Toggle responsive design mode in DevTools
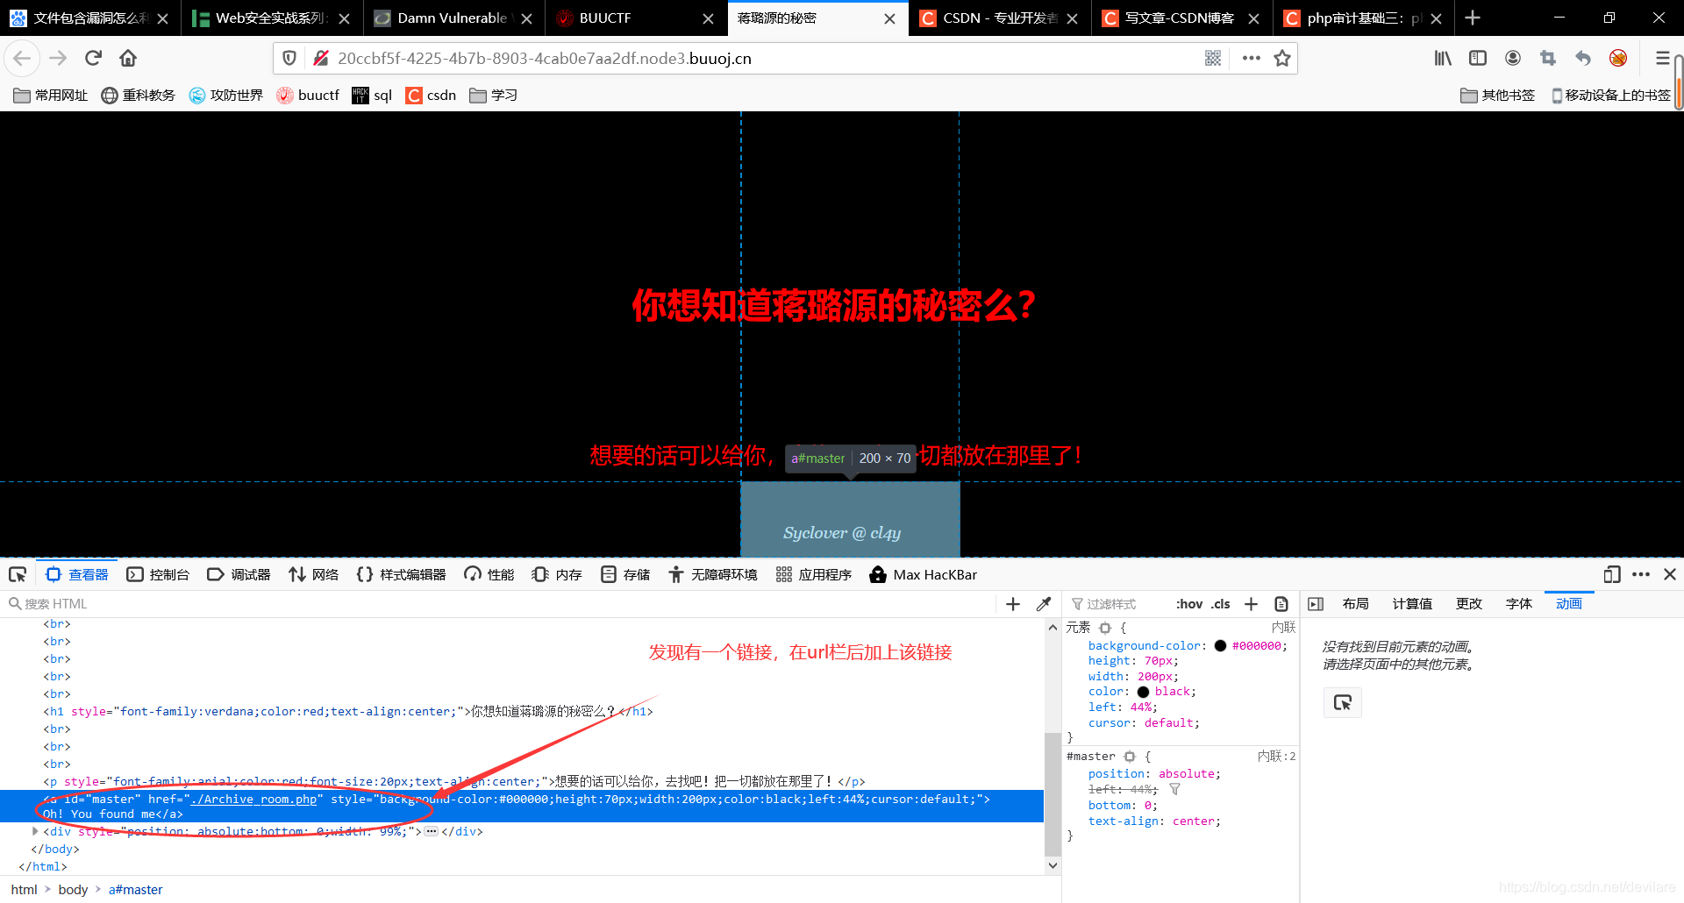 (1612, 574)
